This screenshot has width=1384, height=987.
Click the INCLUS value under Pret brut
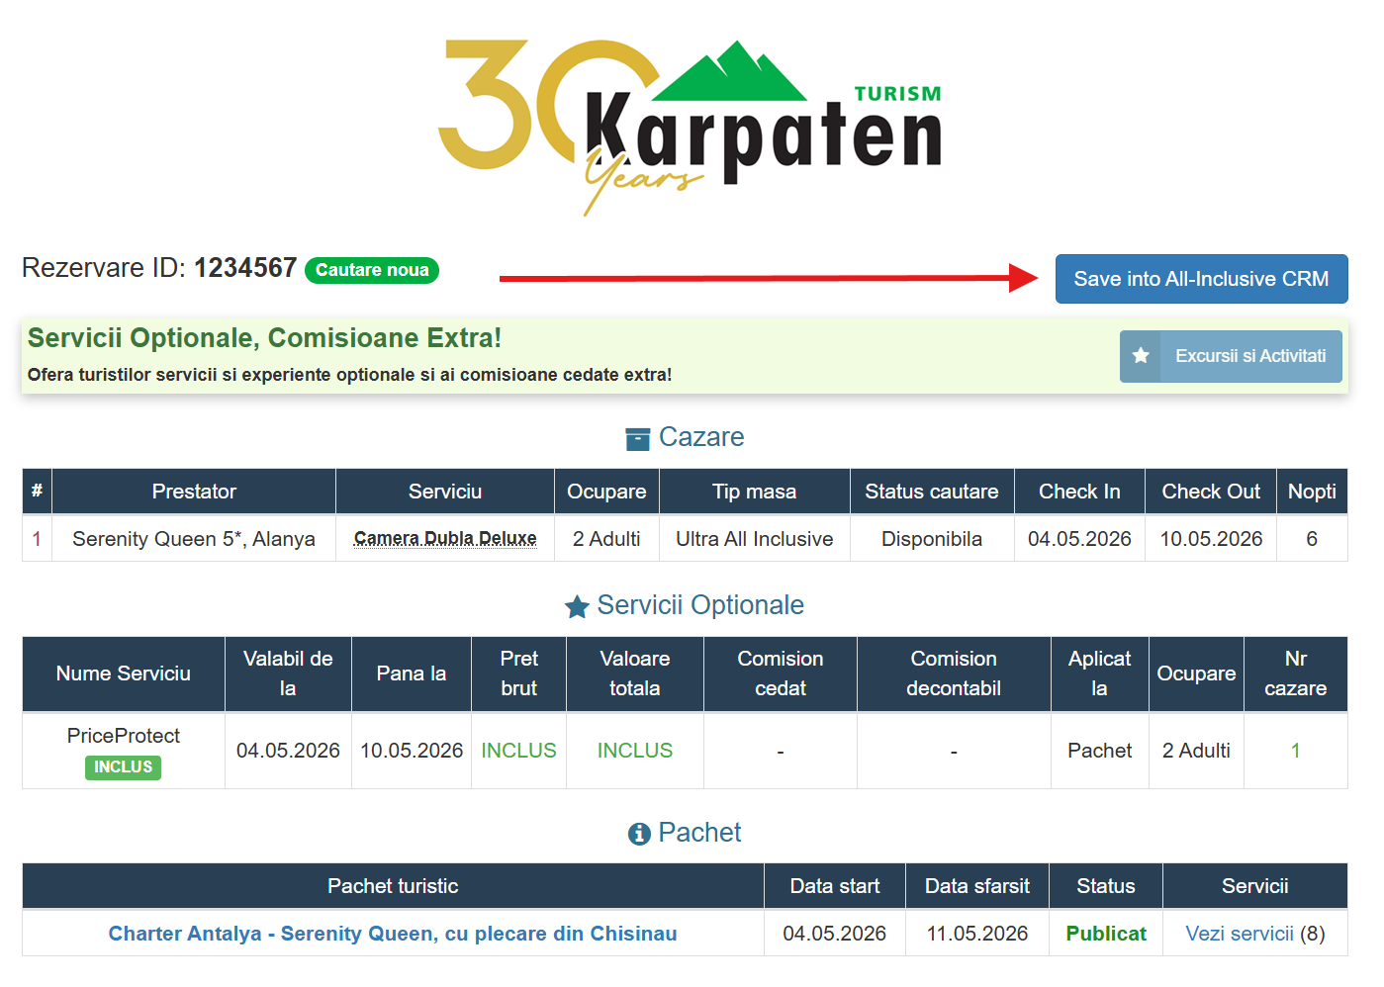point(518,751)
